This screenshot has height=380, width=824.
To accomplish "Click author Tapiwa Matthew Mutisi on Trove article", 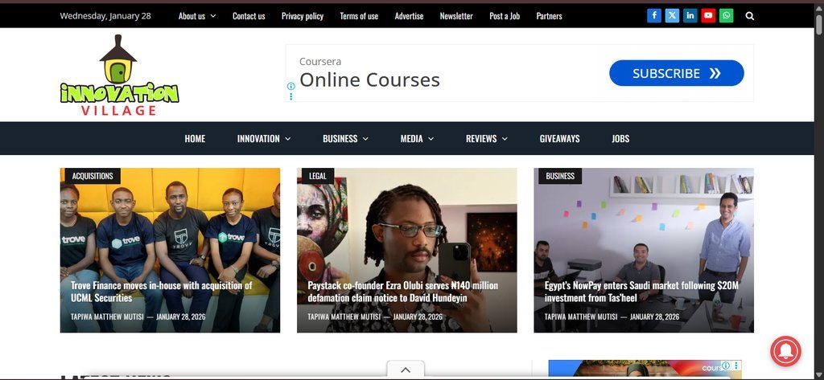I will click(x=107, y=317).
